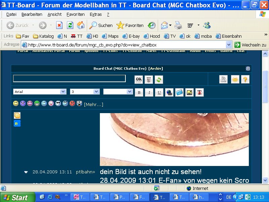
Task: Show more smileys via [Mehr...]
Action: point(93,104)
